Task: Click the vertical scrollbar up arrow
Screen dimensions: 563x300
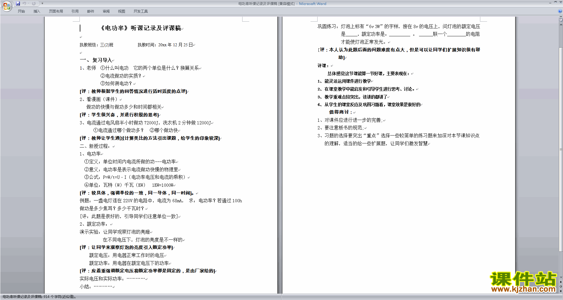Action: 561,25
